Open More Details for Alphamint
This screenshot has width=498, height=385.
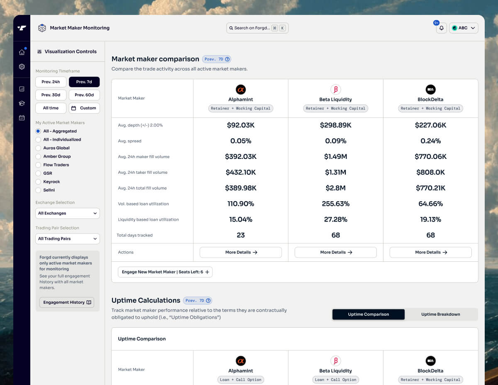pyautogui.click(x=241, y=252)
